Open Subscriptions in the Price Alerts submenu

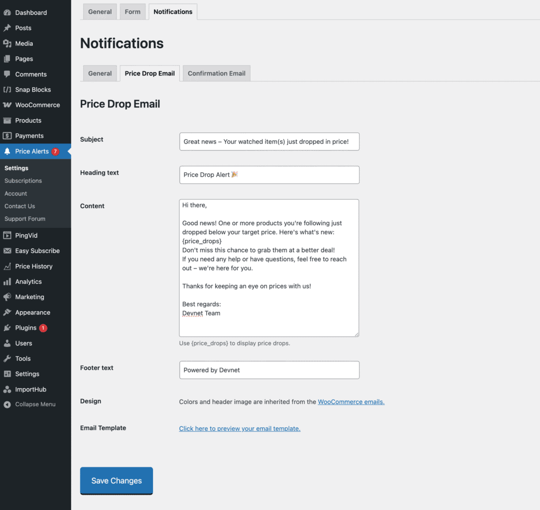coord(23,181)
